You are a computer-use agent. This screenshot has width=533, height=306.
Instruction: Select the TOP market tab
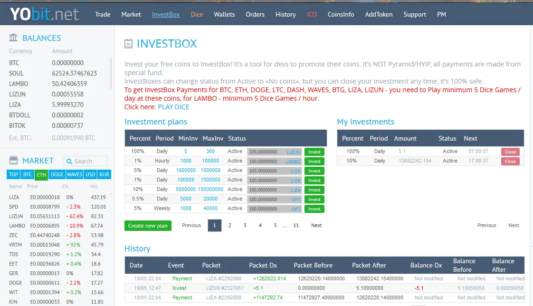14,174
